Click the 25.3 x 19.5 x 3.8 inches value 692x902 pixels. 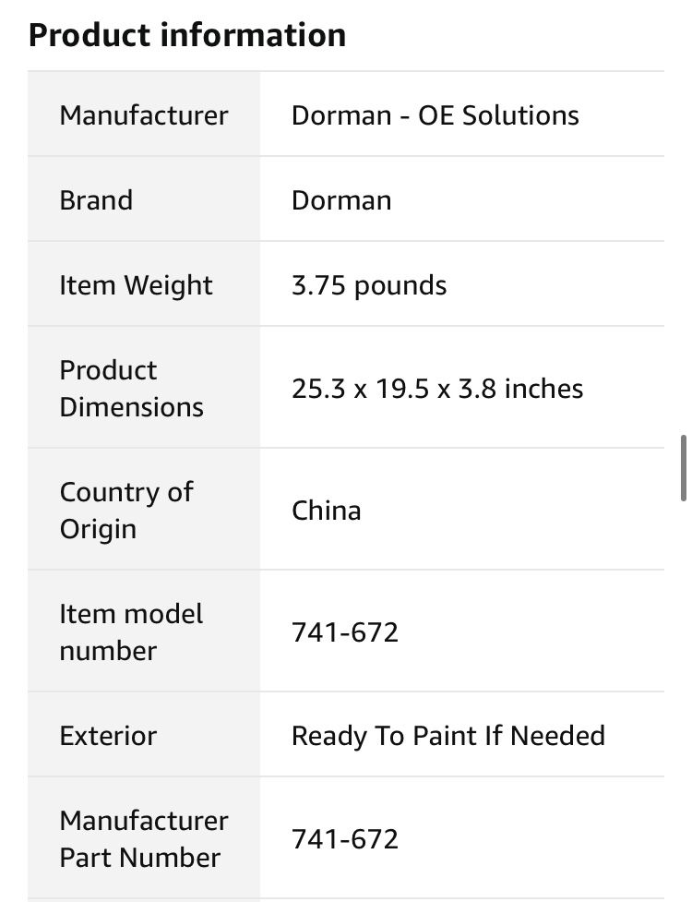(x=437, y=389)
